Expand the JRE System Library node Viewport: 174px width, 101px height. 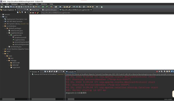tap(3, 24)
